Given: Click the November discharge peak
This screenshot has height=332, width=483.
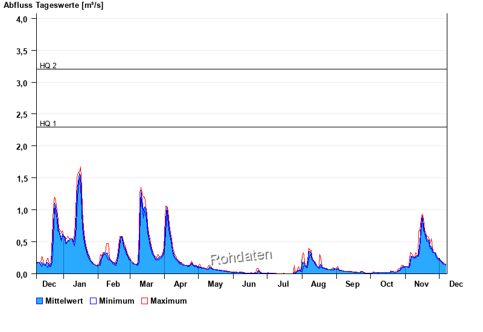Looking at the screenshot, I should tap(422, 215).
